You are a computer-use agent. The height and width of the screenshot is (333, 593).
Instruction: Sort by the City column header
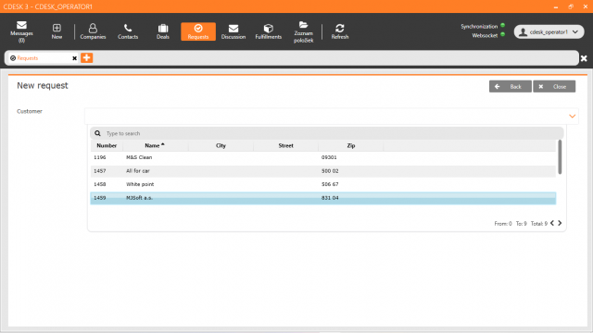[x=221, y=145]
